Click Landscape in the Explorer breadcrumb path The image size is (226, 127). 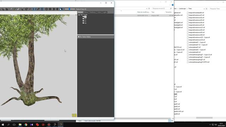[182, 8]
